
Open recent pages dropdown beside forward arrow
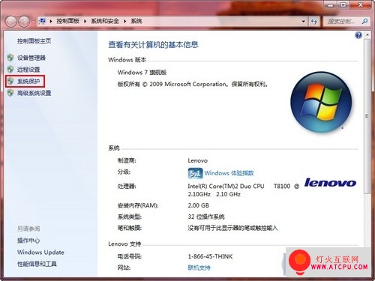33,22
